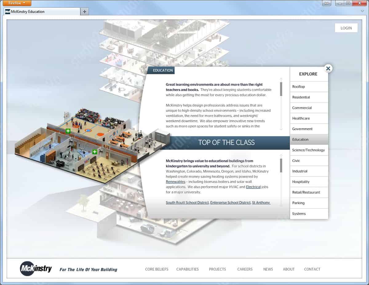
Task: Open the Renewables link
Action: tap(175, 182)
